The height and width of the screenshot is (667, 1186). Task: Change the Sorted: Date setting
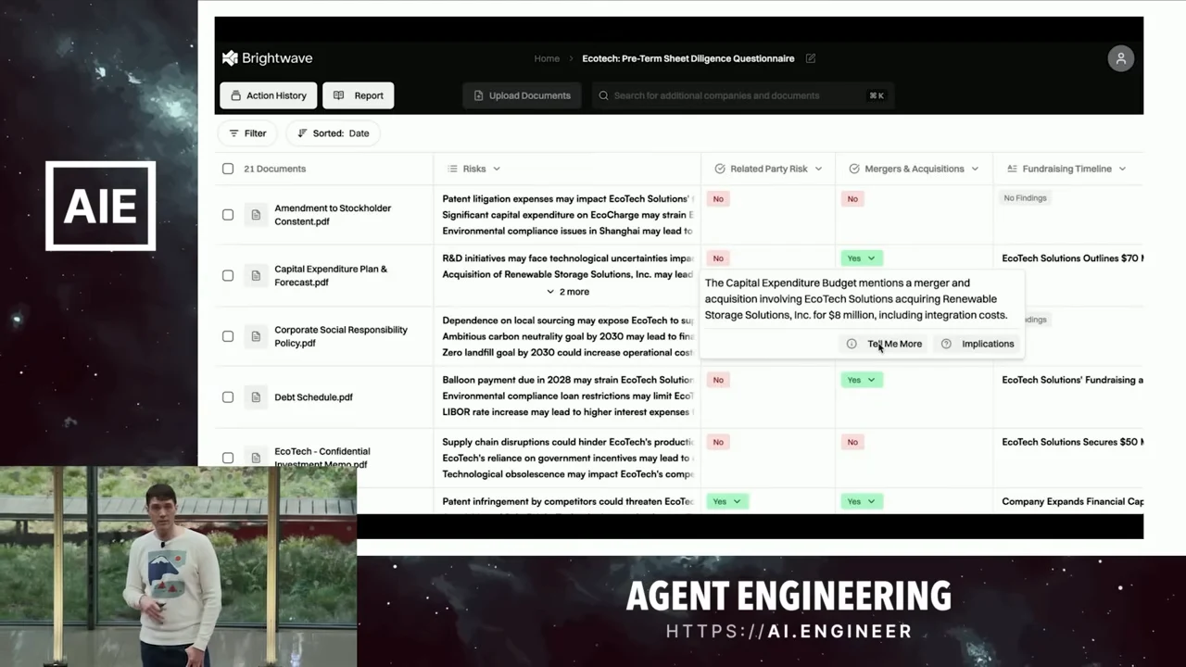tap(334, 133)
